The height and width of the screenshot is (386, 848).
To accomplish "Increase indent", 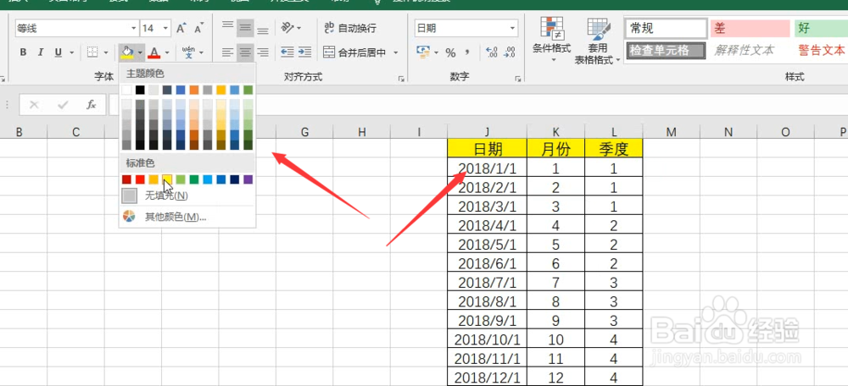I will 305,52.
